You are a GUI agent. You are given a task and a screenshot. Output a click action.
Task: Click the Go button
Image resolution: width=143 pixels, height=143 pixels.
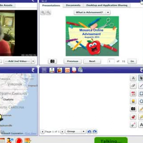[132, 61]
